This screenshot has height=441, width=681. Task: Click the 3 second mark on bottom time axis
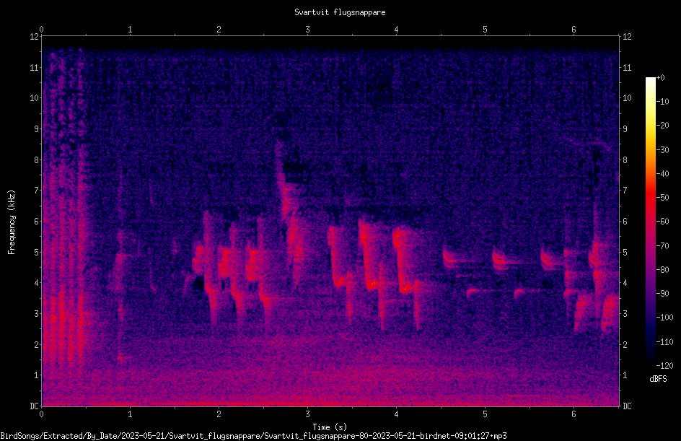coord(307,414)
